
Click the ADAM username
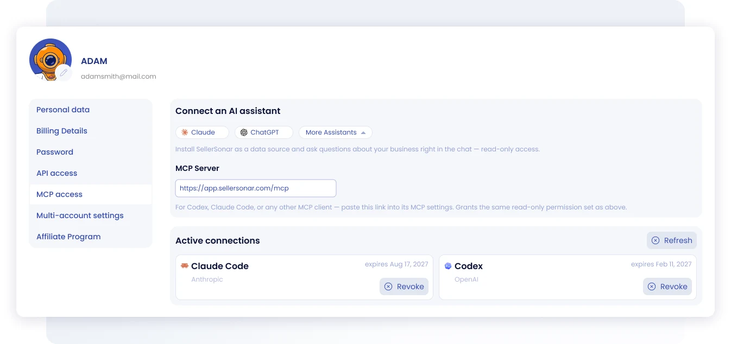pyautogui.click(x=94, y=61)
